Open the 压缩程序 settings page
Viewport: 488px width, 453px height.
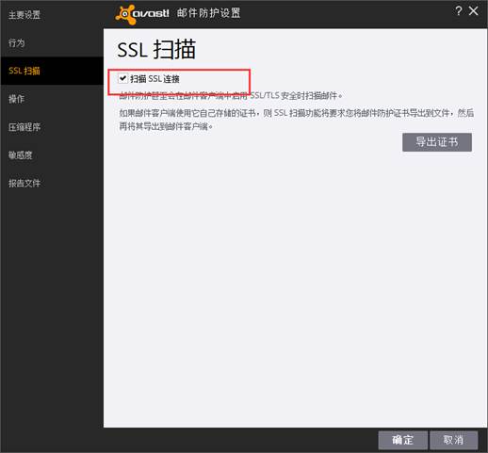point(24,127)
